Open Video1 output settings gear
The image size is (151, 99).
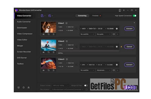pyautogui.click(x=117, y=29)
